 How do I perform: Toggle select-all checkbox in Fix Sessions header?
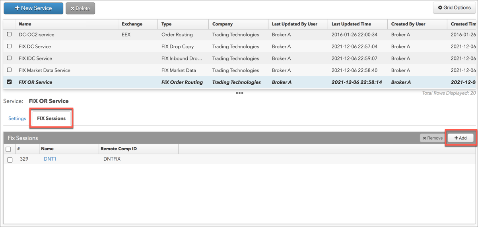[8, 149]
